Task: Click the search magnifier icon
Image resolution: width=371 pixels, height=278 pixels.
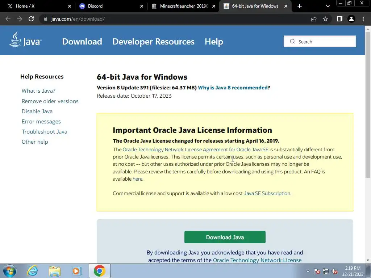Action: point(292,41)
